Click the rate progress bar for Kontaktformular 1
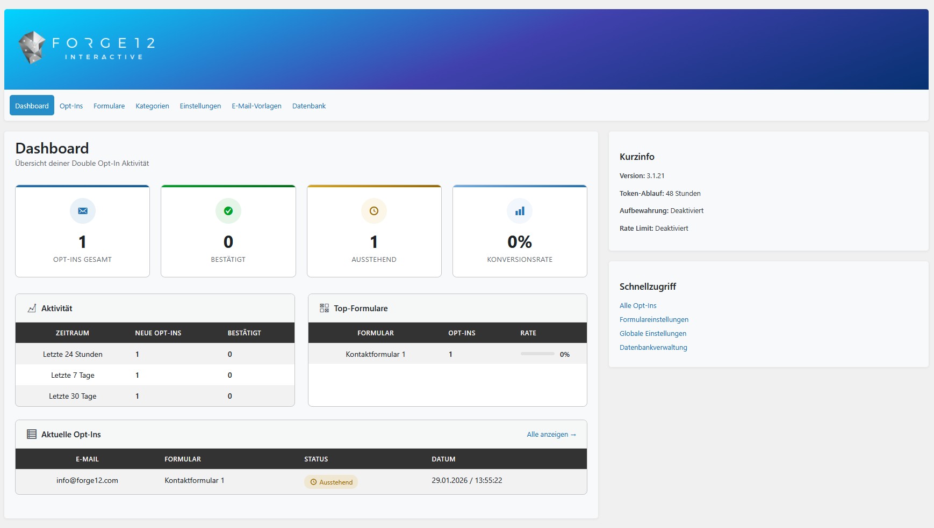This screenshot has height=528, width=934. click(x=537, y=354)
